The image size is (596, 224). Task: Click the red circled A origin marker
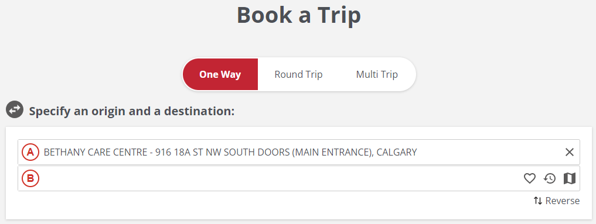coord(30,152)
